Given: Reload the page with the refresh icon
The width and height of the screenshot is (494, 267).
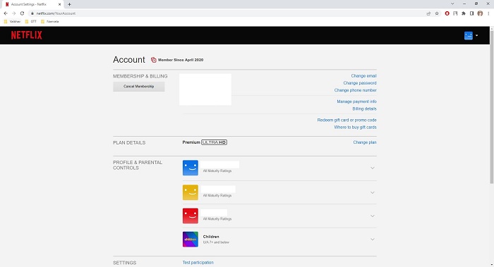Looking at the screenshot, I should click(22, 13).
